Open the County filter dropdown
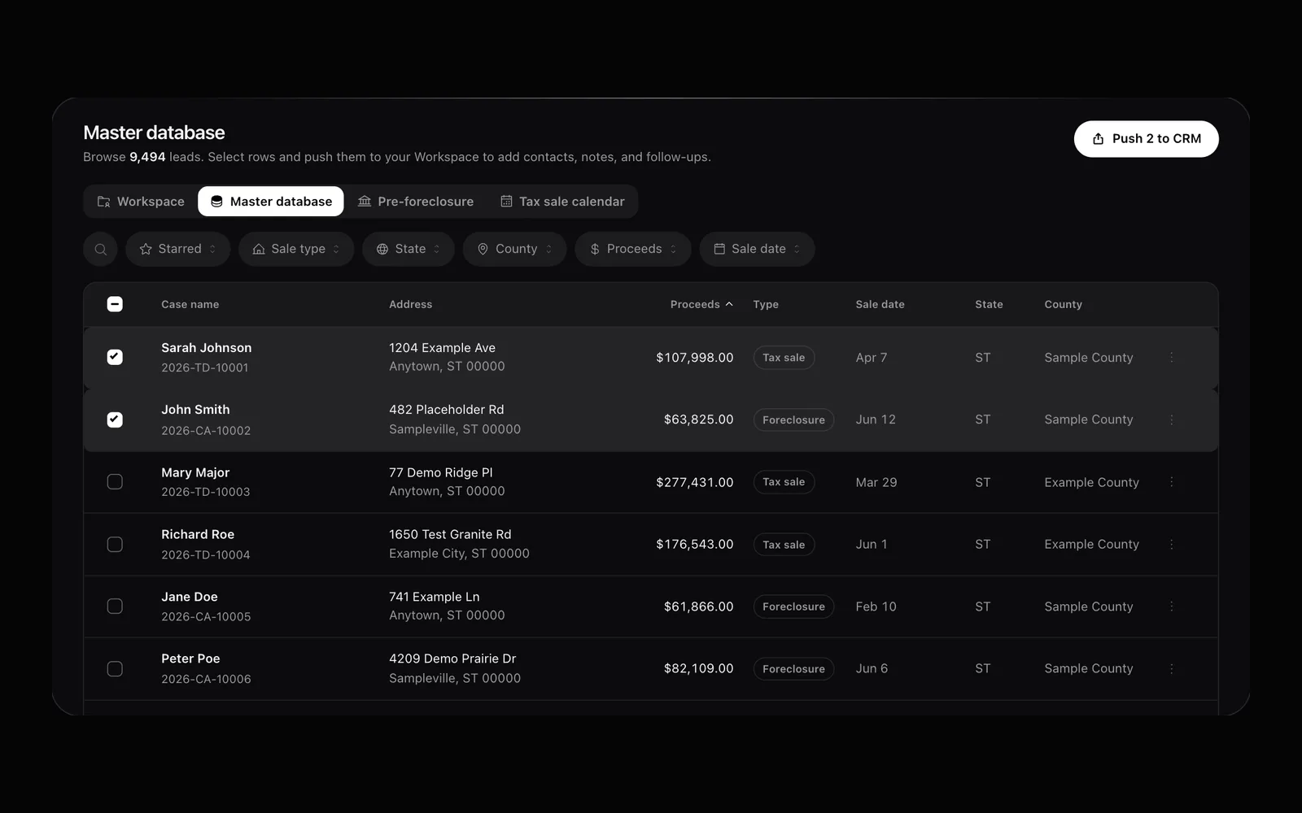 coord(514,249)
